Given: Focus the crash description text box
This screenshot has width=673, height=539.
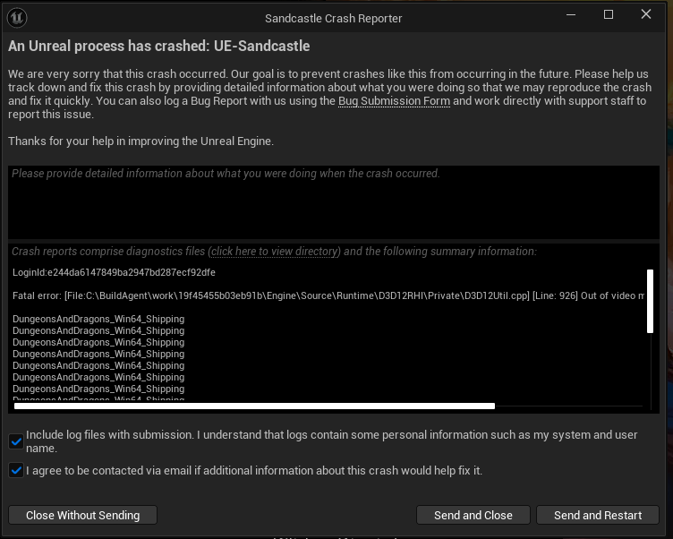Looking at the screenshot, I should (334, 202).
